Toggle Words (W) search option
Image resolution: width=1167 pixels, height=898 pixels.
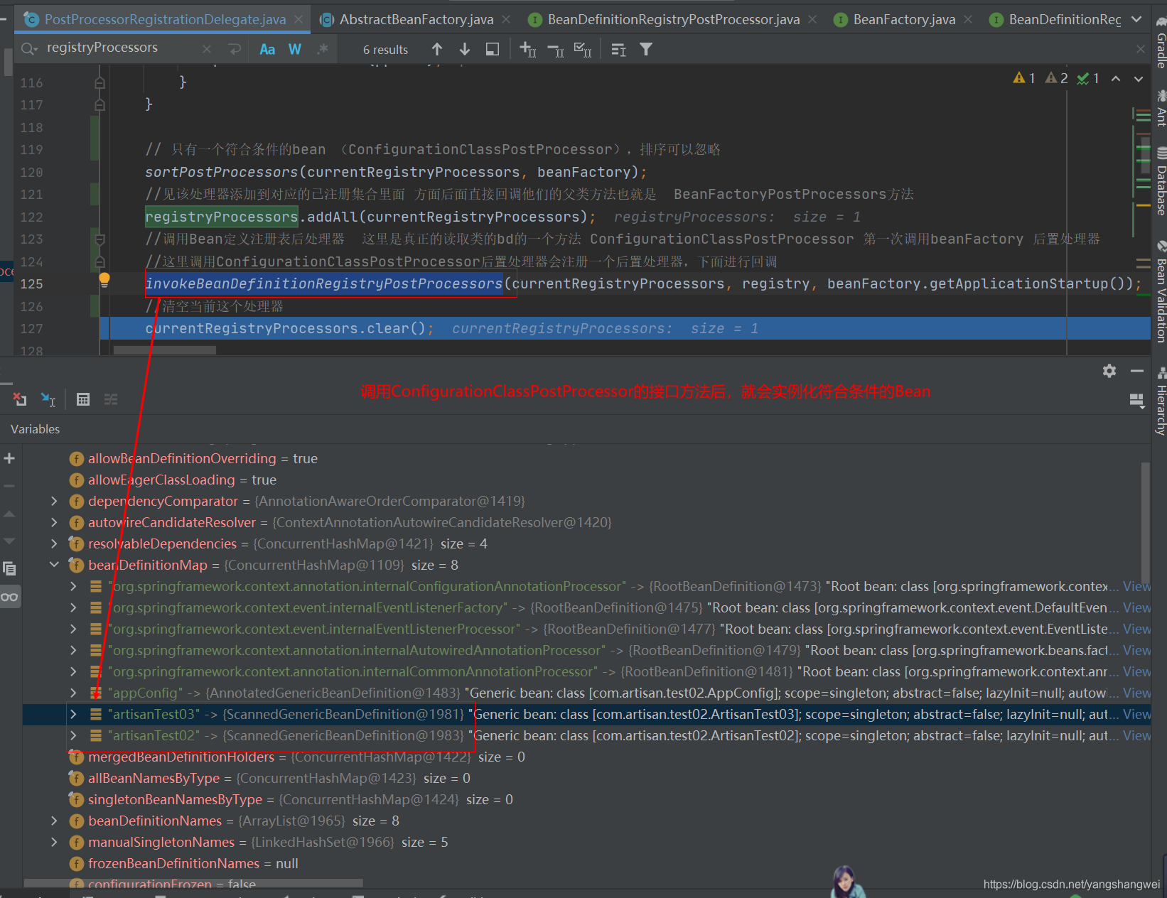(295, 49)
